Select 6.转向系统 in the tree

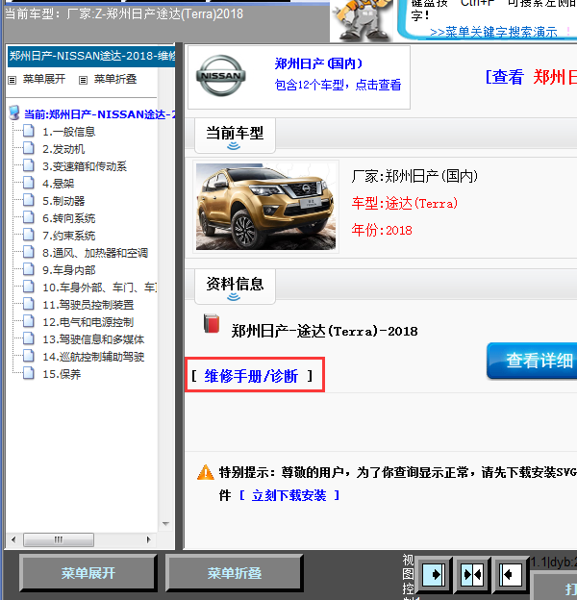click(69, 218)
